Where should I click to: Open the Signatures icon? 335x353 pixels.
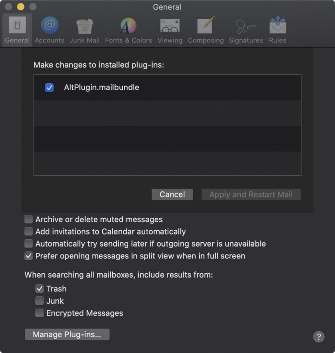pos(246,26)
